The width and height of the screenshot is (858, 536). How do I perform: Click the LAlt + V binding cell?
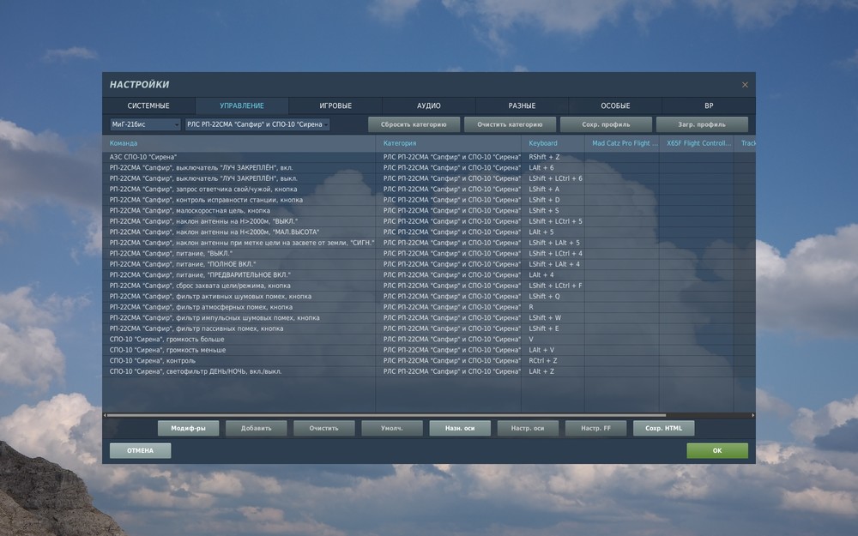553,350
